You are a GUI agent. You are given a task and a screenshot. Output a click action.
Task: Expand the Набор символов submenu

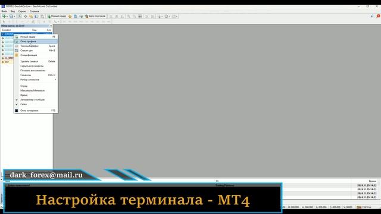coord(36,80)
